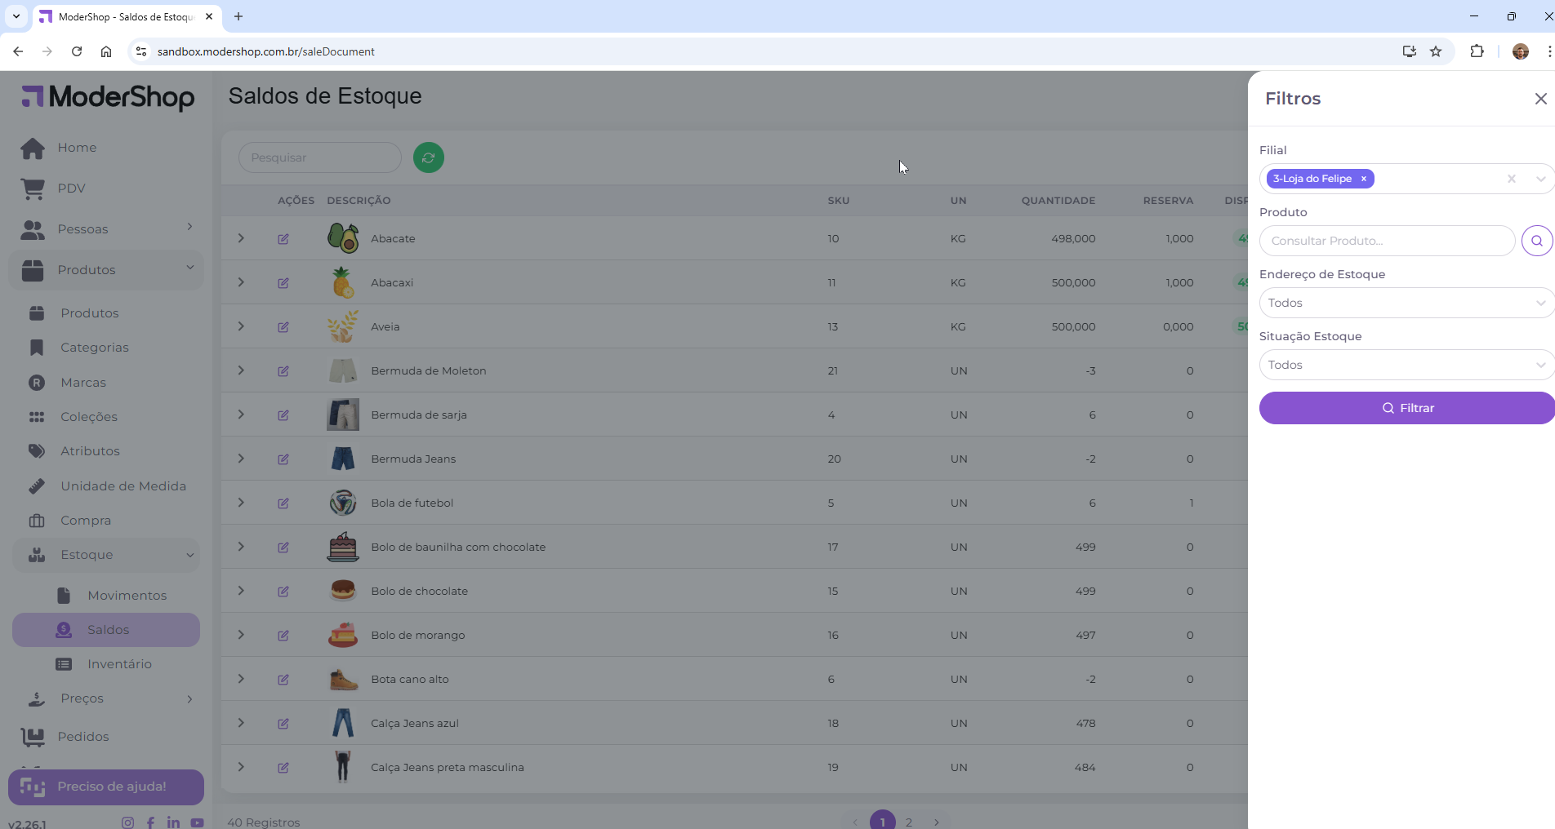Click the green refresh icon button
This screenshot has height=829, width=1555.
(x=428, y=157)
